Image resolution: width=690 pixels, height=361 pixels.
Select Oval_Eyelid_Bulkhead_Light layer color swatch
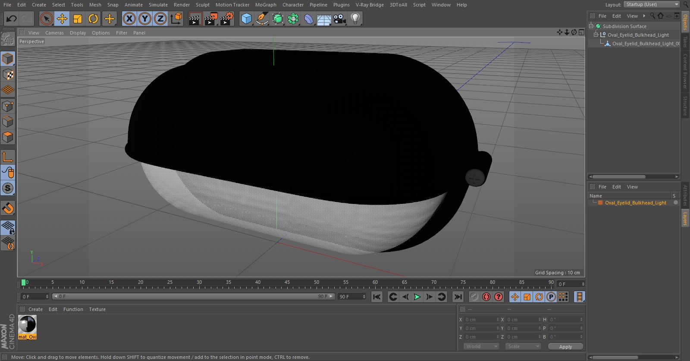pos(600,203)
